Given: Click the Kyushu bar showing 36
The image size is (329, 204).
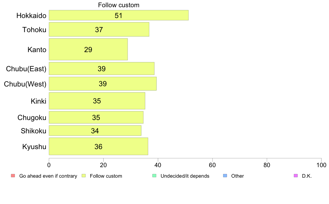Looking at the screenshot, I should point(98,146).
